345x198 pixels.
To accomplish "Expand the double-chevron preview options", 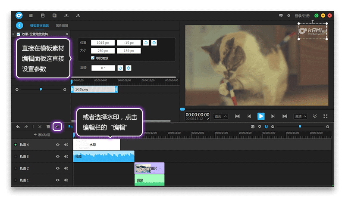I will pyautogui.click(x=315, y=116).
